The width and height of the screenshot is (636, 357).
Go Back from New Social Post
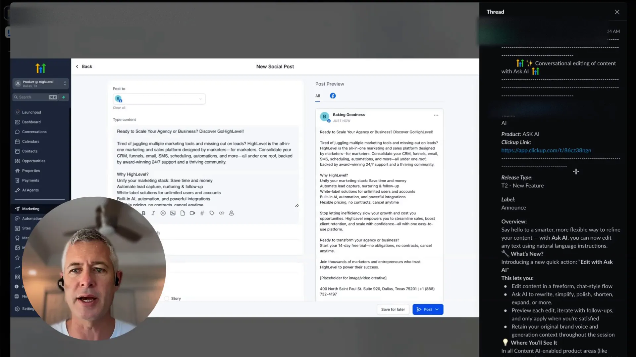84,66
